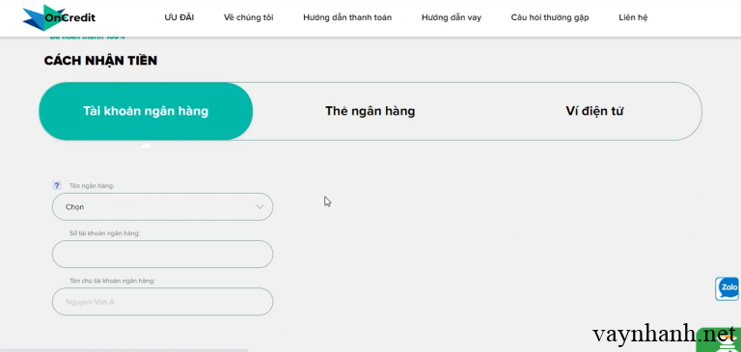Open the Chọn bank name dropdown

pos(162,207)
